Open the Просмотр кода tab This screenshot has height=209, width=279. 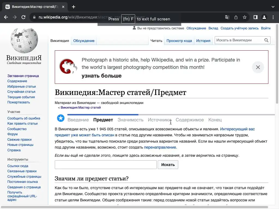(x=179, y=41)
